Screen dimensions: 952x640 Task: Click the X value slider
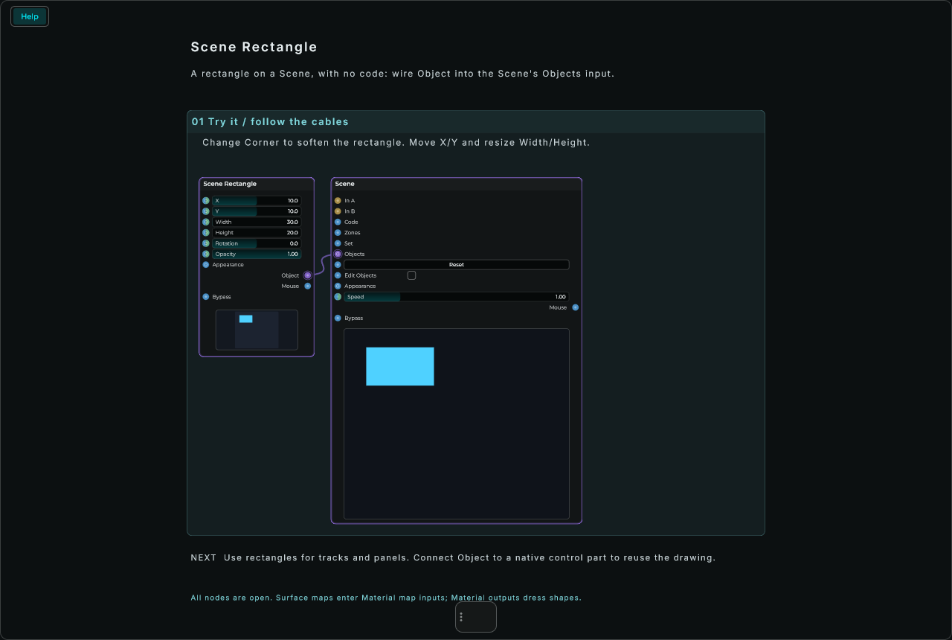click(257, 201)
